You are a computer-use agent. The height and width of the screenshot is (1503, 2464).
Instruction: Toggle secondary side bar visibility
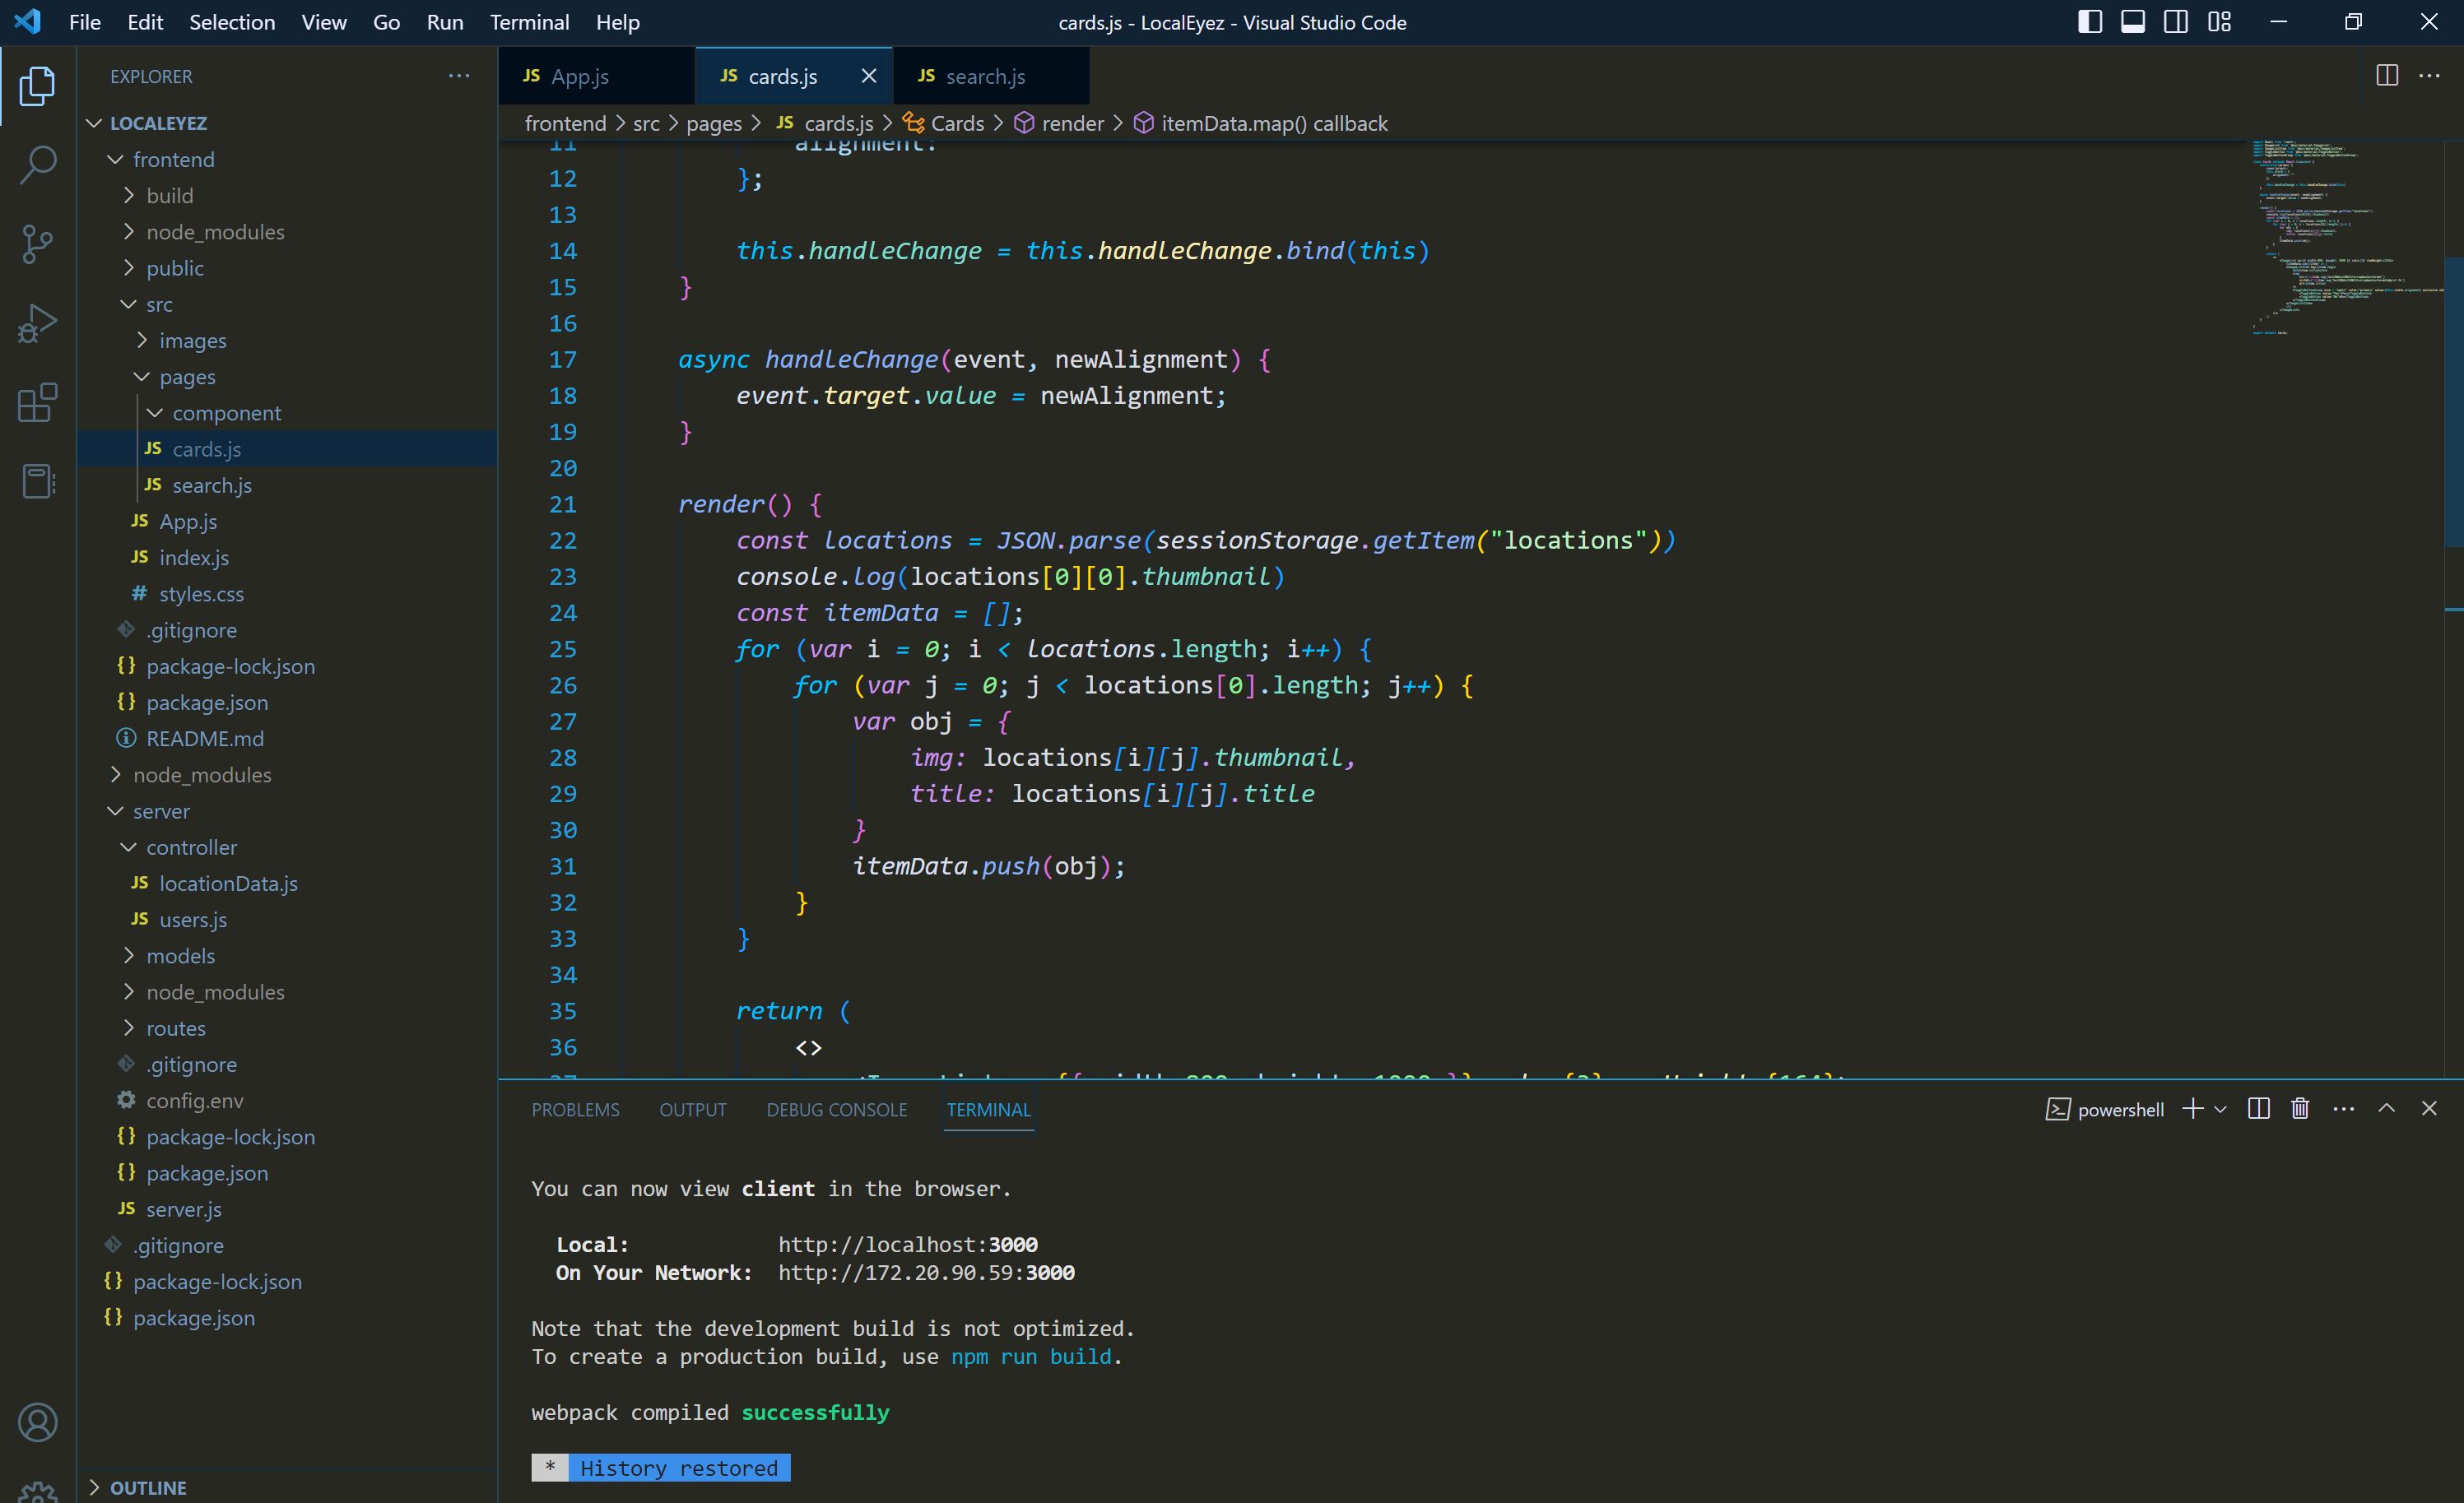click(2175, 22)
